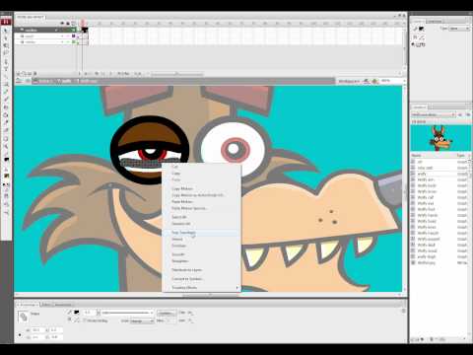Screen dimensions: 473x355
Task: Click the Name column header in Library
Action: pyautogui.click(x=417, y=155)
